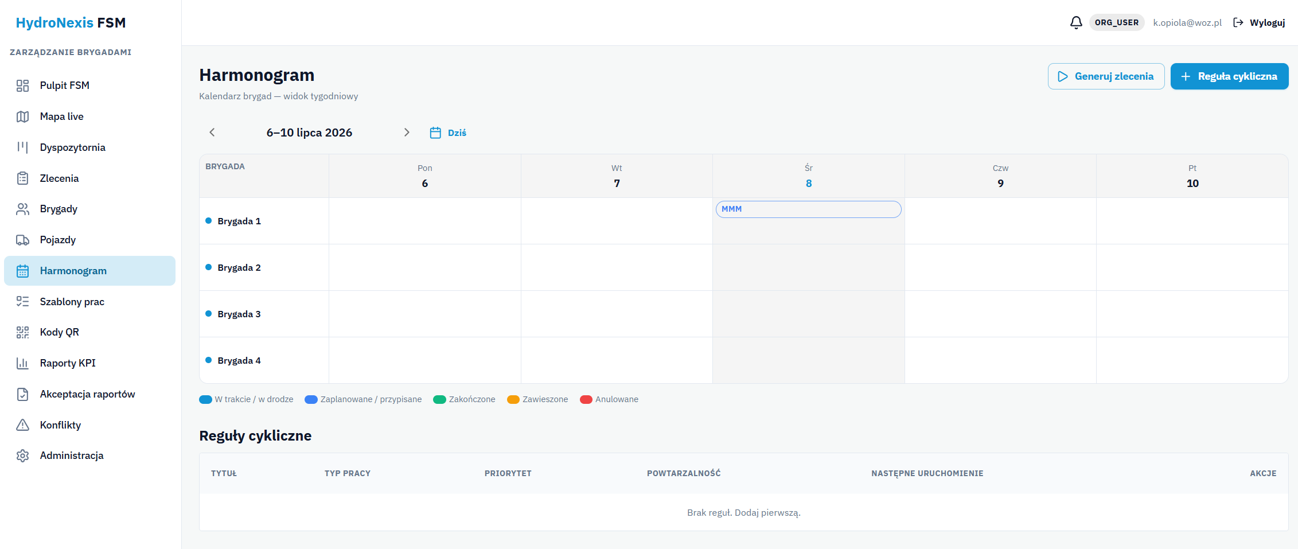1298x549 pixels.
Task: Open Pulpit FSM menu item
Action: coord(89,85)
